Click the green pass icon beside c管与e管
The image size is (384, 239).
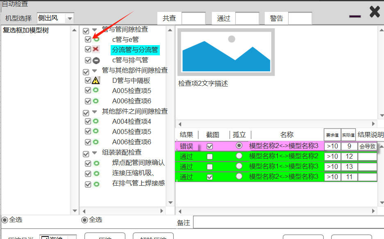pos(97,39)
